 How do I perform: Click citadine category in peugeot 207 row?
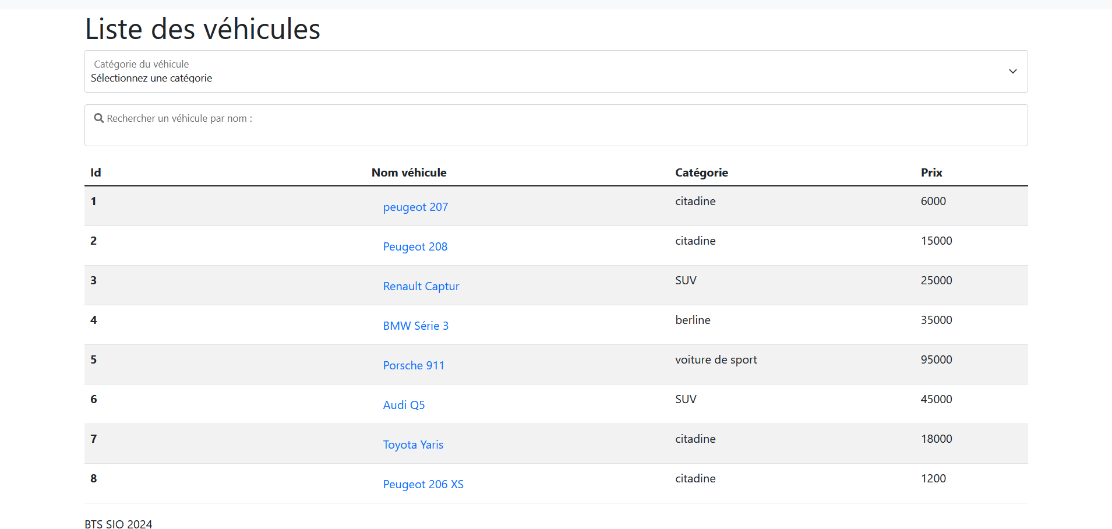(695, 201)
